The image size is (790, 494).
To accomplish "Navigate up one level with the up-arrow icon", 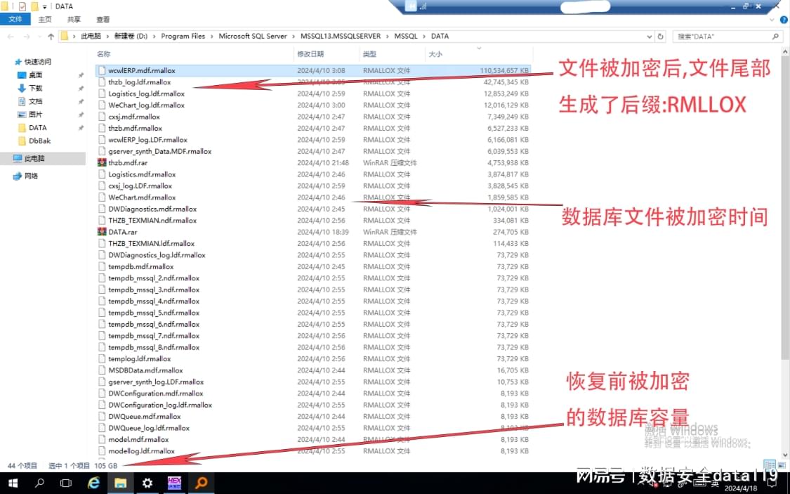I will pyautogui.click(x=51, y=36).
